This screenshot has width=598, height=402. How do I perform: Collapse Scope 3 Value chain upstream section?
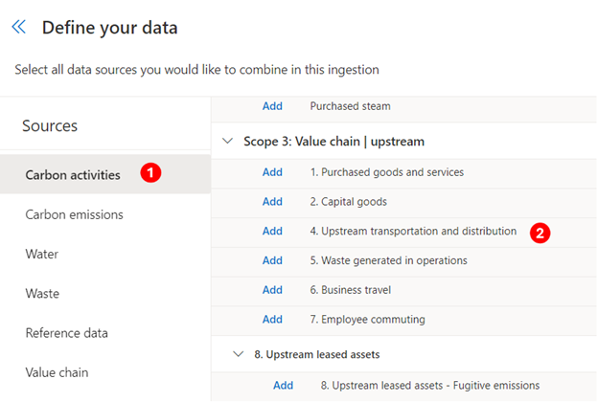(x=228, y=141)
